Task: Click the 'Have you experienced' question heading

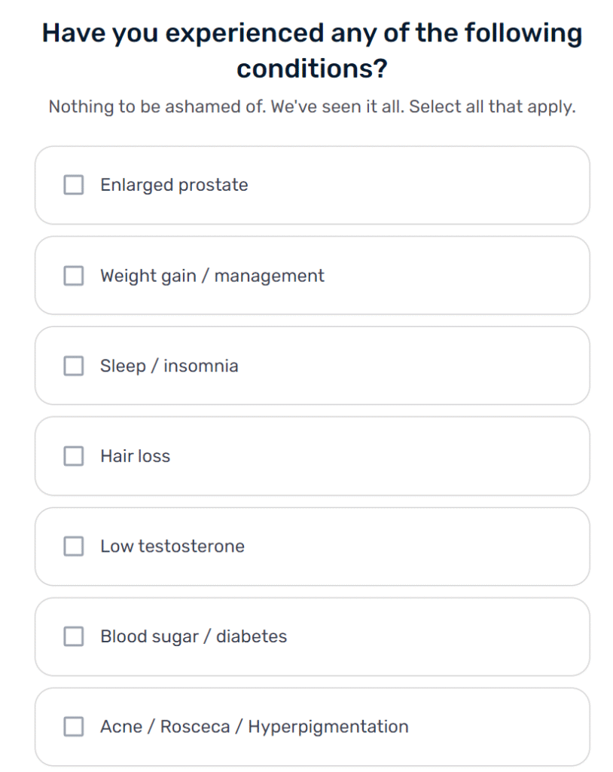Action: coord(313,51)
